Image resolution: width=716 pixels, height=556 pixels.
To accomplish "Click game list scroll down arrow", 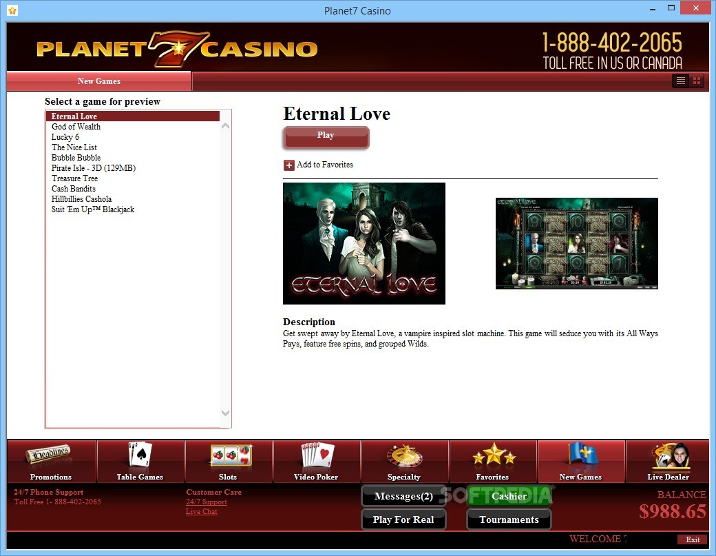I will tap(225, 413).
